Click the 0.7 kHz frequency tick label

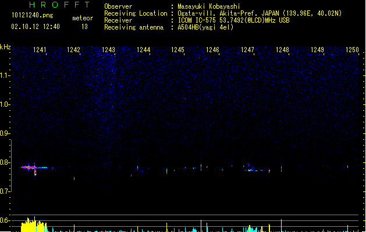(5, 191)
